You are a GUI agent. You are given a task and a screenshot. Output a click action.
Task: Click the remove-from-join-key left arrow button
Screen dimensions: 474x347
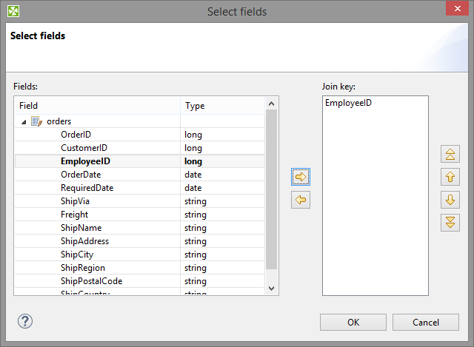point(301,200)
